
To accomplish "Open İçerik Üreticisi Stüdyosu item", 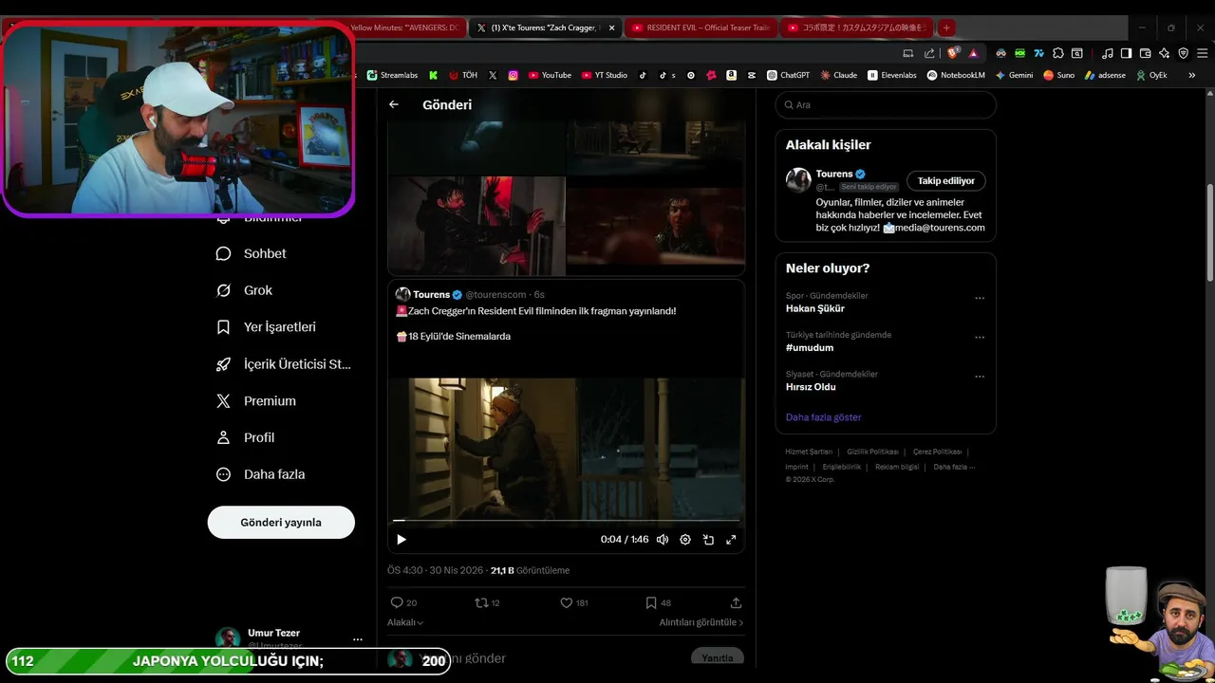I will tap(284, 363).
